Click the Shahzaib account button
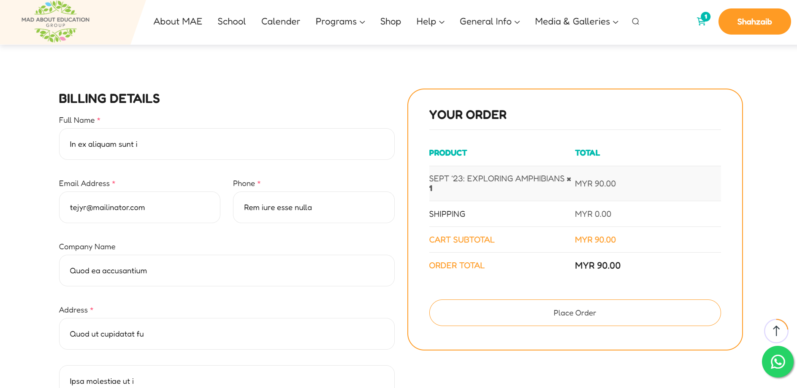This screenshot has width=797, height=388. (754, 22)
